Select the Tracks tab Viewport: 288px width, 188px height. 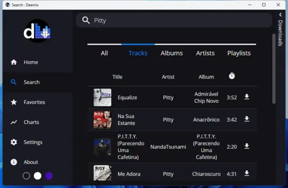tap(138, 53)
